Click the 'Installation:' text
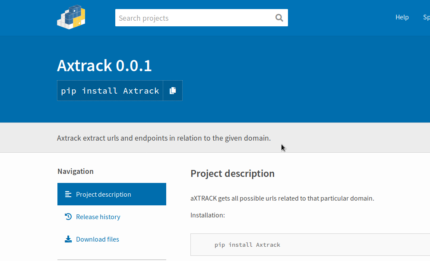The width and height of the screenshot is (430, 261). [x=208, y=215]
